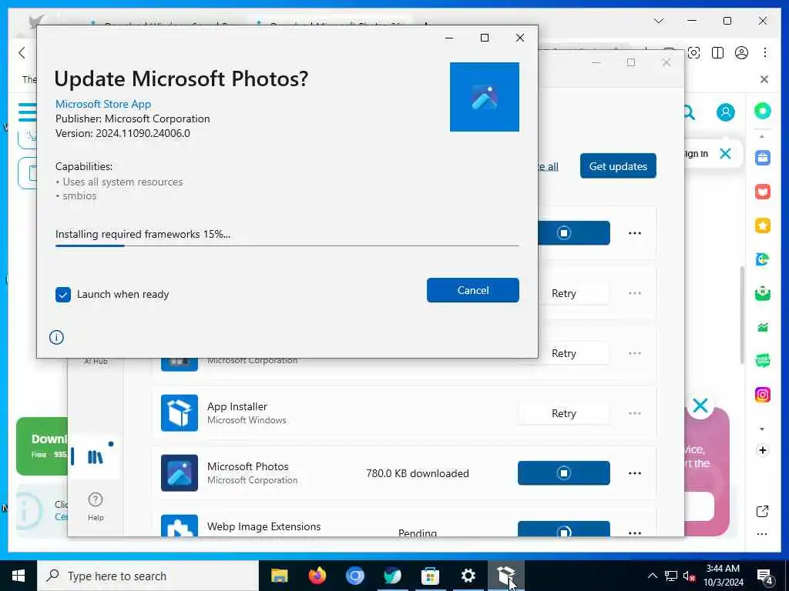This screenshot has width=789, height=591.
Task: Open the green chat bubble sidebar app
Action: tap(762, 360)
